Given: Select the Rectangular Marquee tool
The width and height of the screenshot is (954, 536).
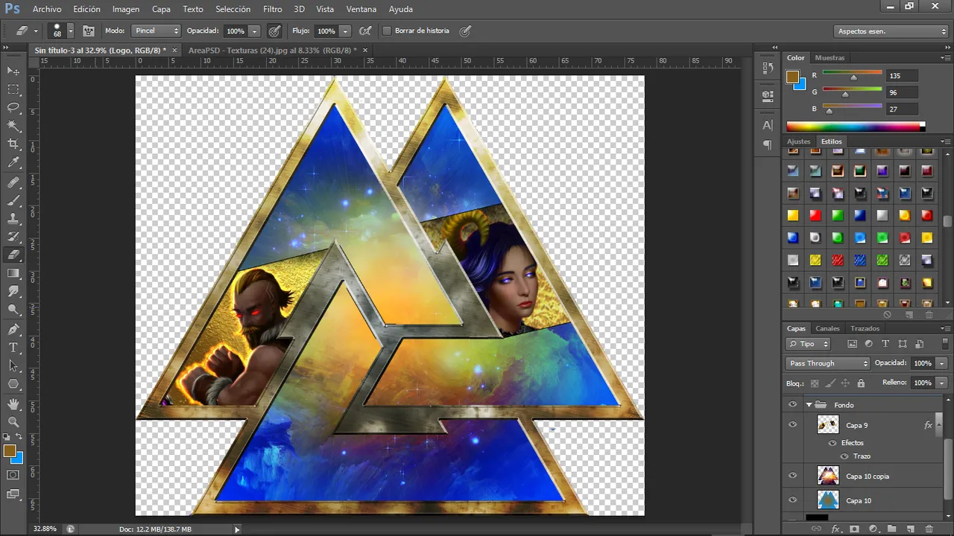Looking at the screenshot, I should 13,89.
